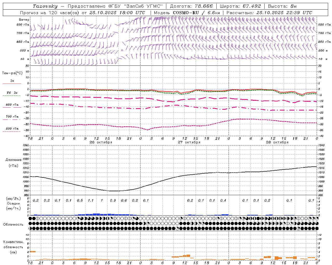This screenshot has height=265, width=332.
Task: Click the '27 октября' date label
Action: pos(189,142)
